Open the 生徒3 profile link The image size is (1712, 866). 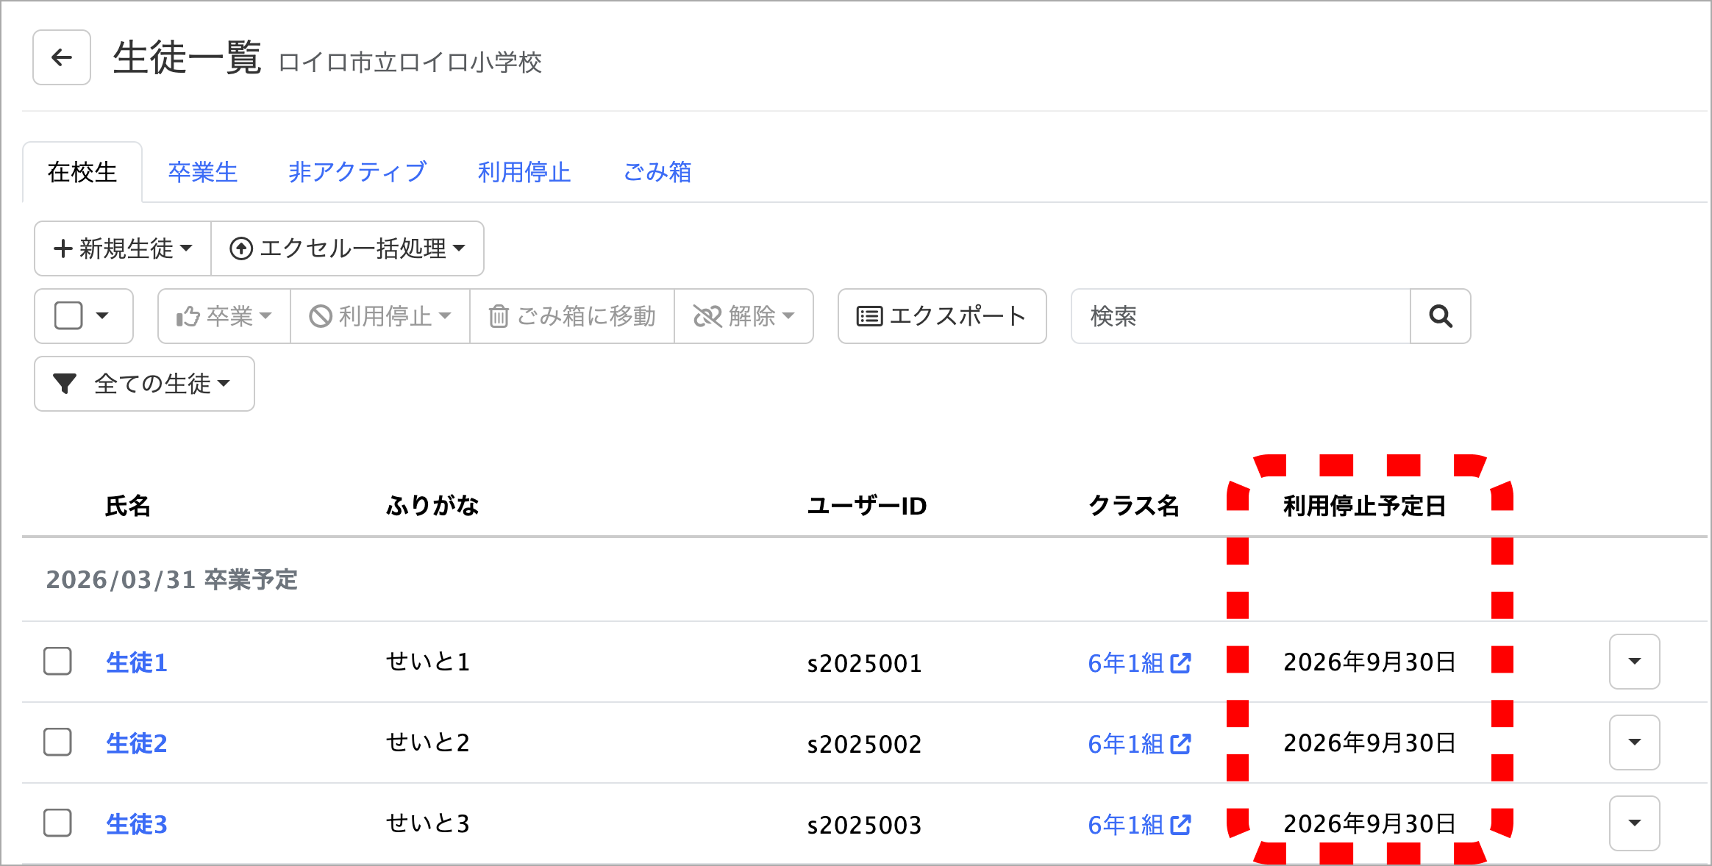click(x=137, y=824)
